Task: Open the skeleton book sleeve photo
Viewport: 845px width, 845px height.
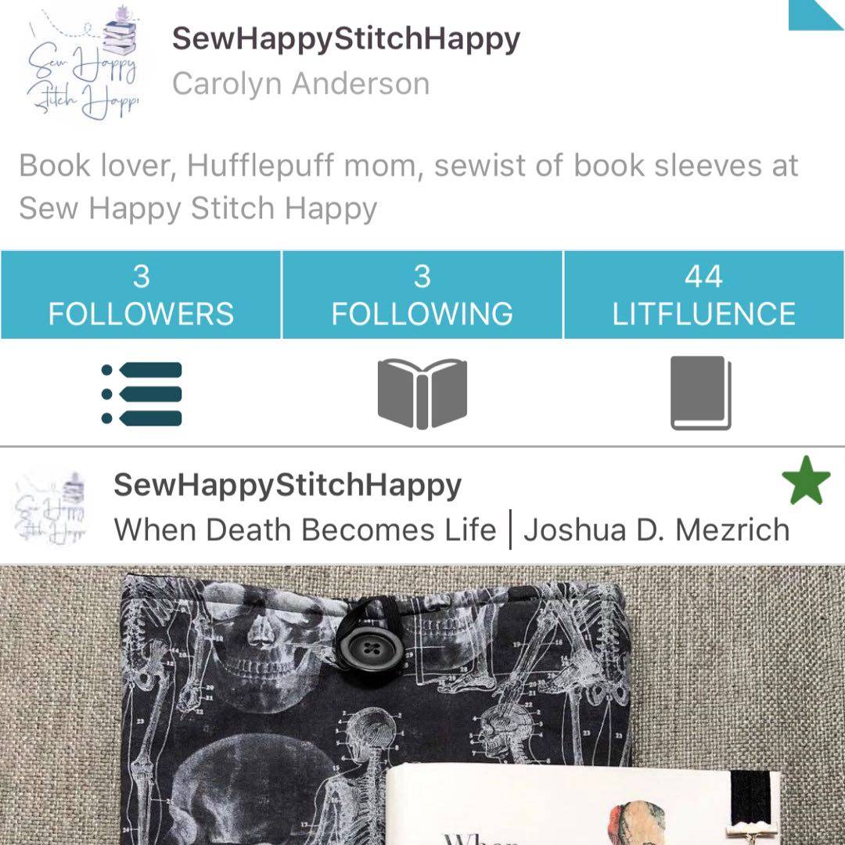Action: (422, 706)
